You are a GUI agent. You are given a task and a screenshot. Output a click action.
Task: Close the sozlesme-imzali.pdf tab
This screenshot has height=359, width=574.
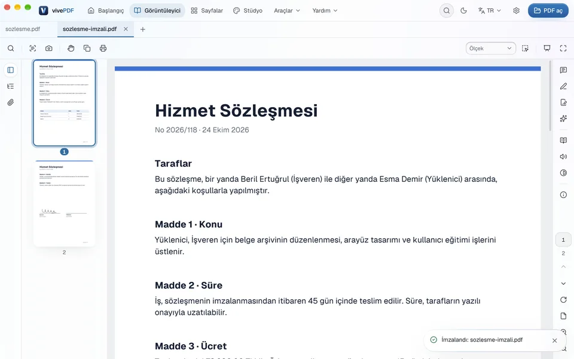[x=126, y=29]
